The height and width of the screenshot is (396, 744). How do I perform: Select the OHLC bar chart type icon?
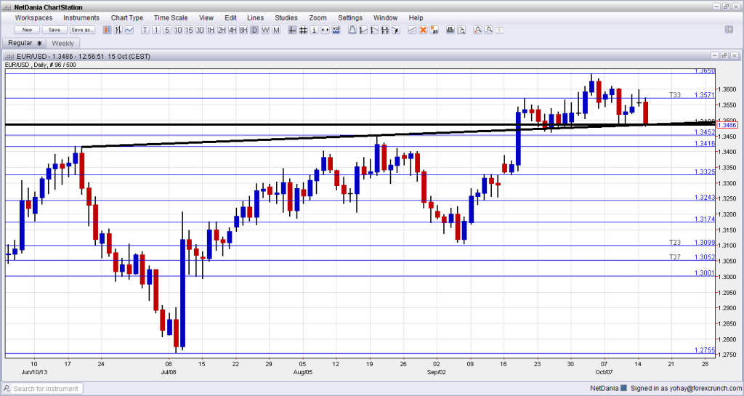(118, 30)
